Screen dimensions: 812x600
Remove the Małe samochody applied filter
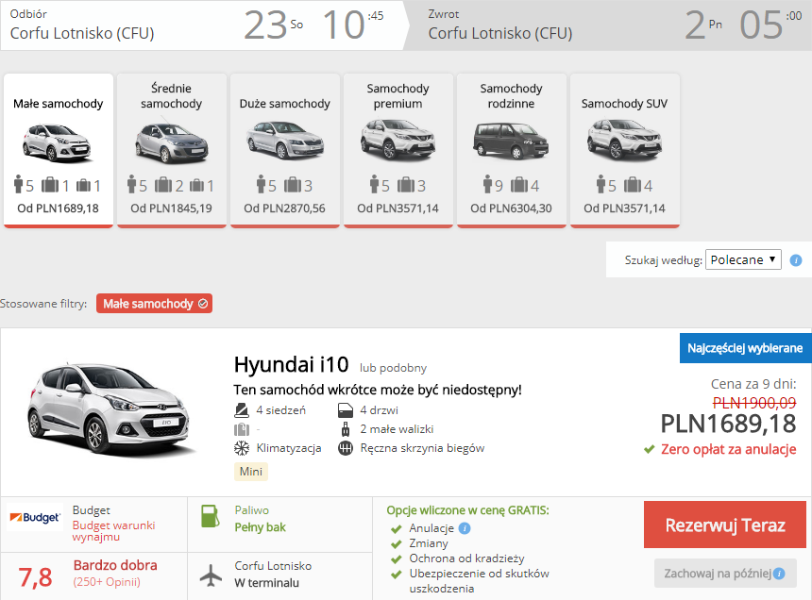pos(154,304)
